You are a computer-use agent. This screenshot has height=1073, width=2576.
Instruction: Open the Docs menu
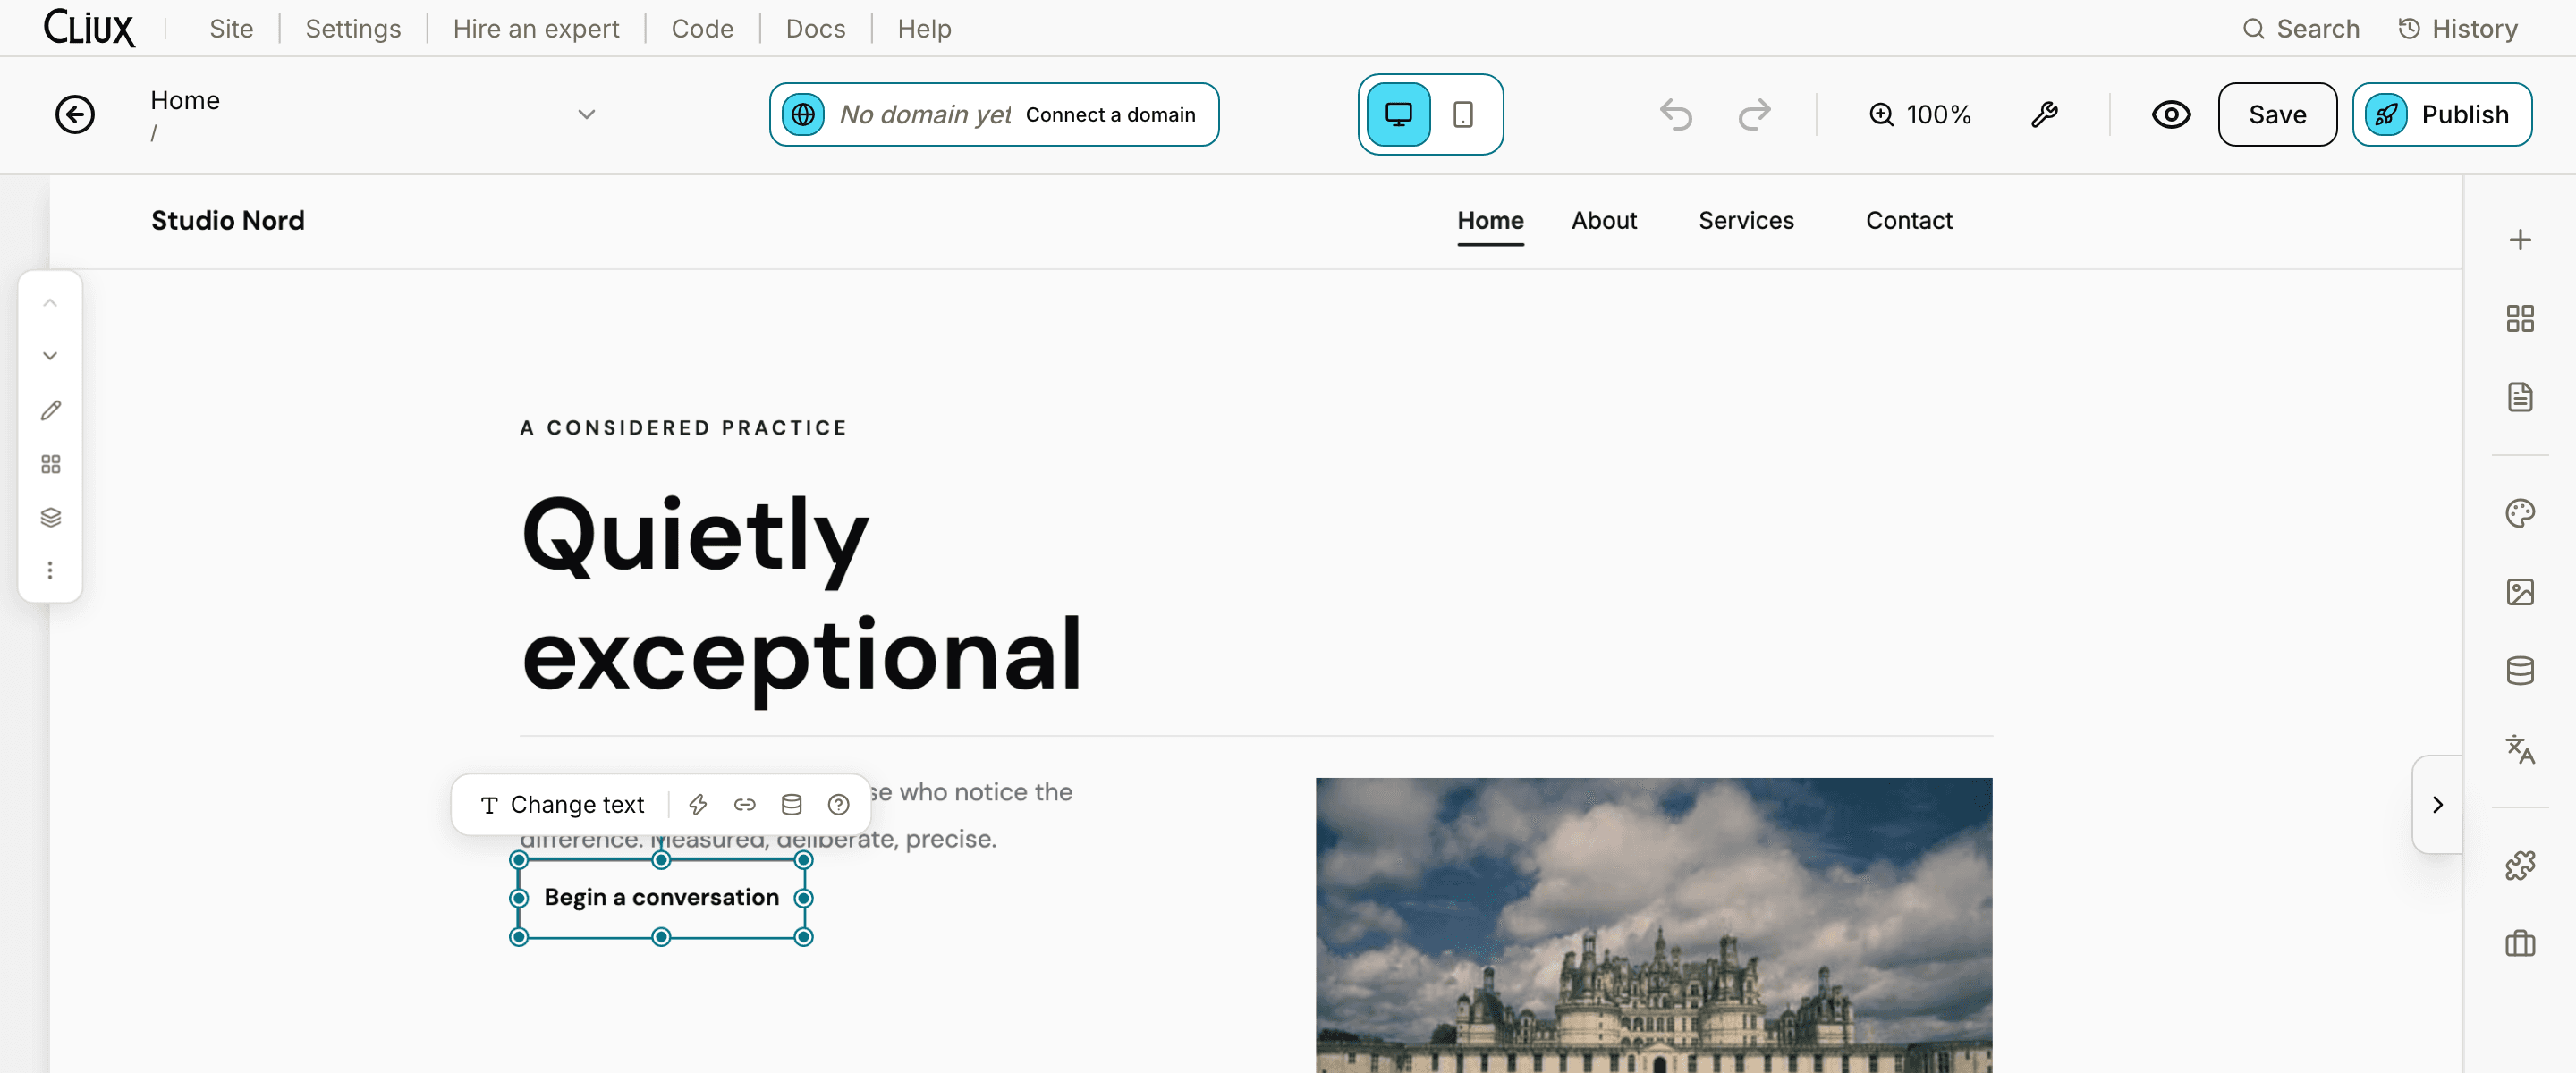point(815,29)
